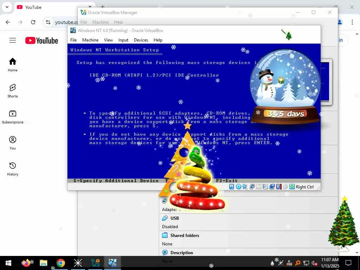The image size is (360, 270).
Task: Open the Windows Start menu
Action: pos(8,263)
